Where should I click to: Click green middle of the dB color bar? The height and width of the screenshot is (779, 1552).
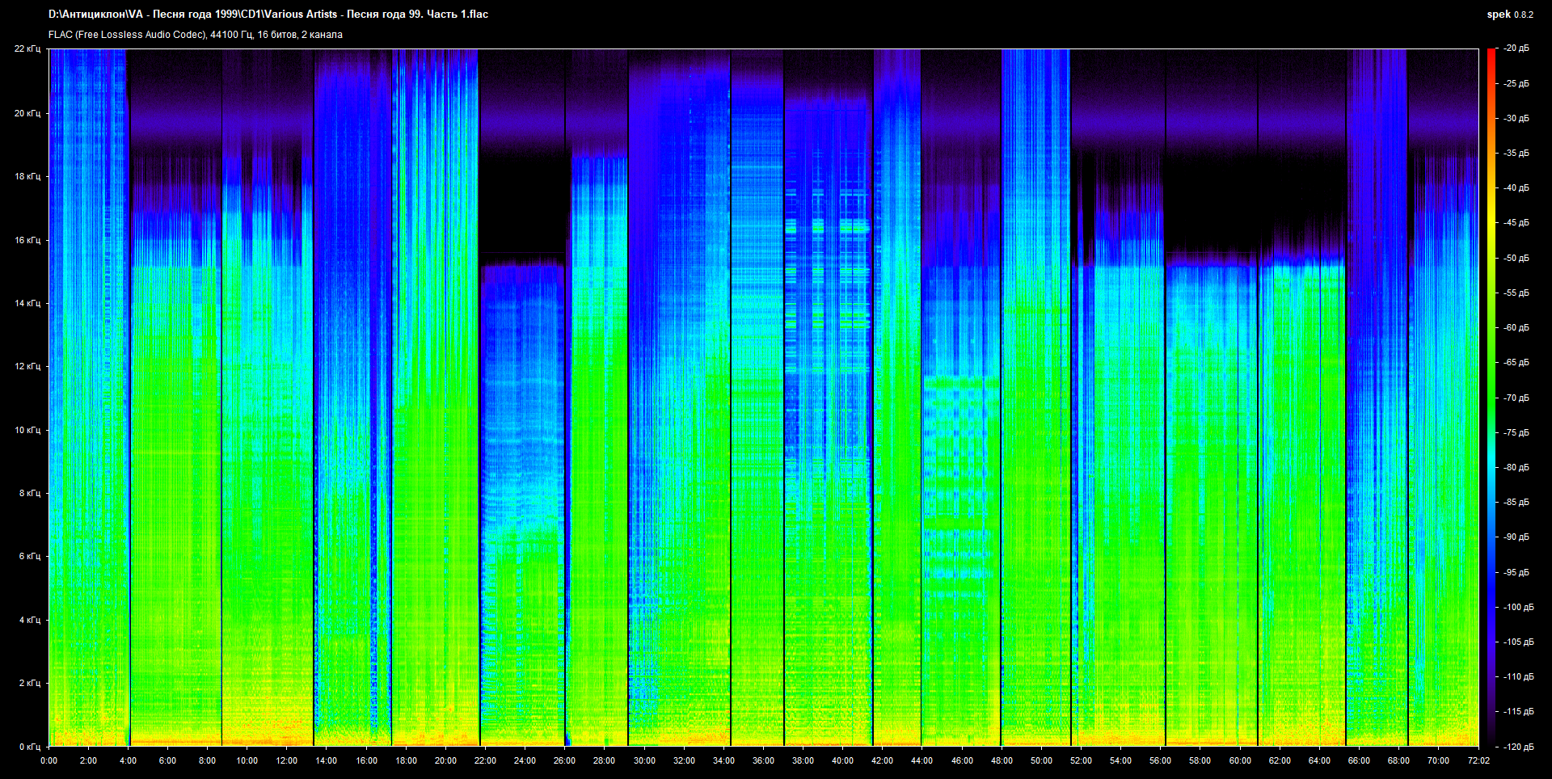[1491, 396]
